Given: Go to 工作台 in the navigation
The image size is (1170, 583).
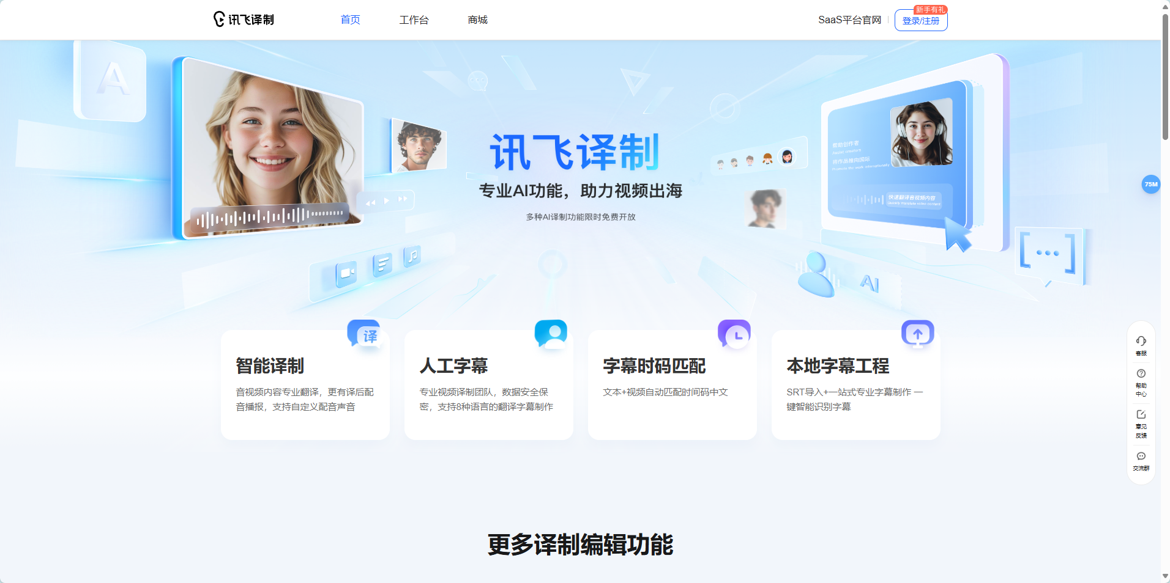Looking at the screenshot, I should [414, 20].
